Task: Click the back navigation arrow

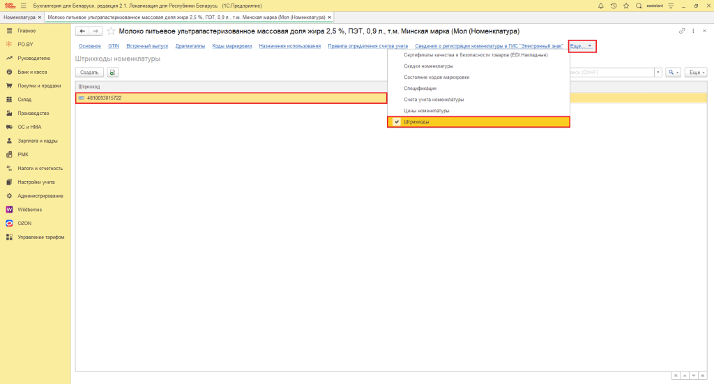Action: [x=82, y=31]
